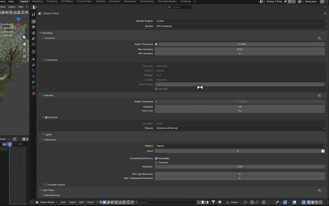This screenshot has height=206, width=329.
Task: Open Passes Albedo and Normal dropdown
Action: pyautogui.click(x=240, y=128)
